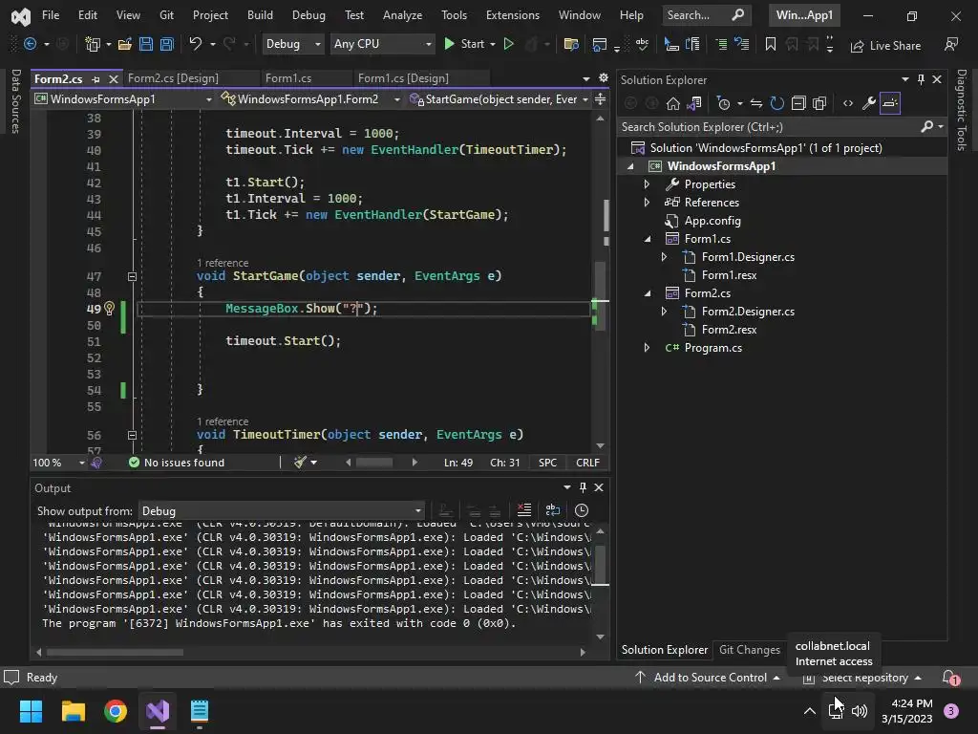Toggle Preview Selected Items icon
978x734 pixels.
890,103
